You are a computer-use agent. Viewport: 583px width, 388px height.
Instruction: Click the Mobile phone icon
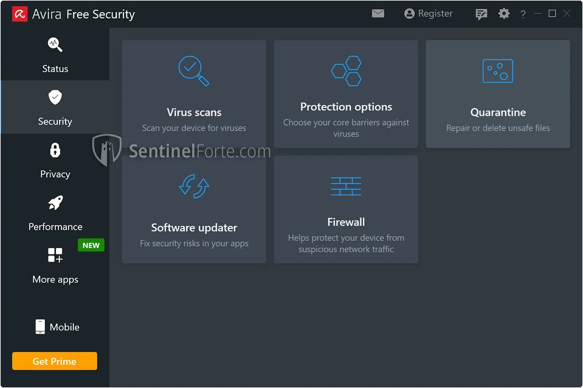40,327
